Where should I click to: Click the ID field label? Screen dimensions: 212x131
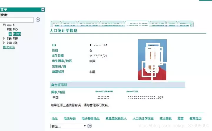(x=54, y=45)
